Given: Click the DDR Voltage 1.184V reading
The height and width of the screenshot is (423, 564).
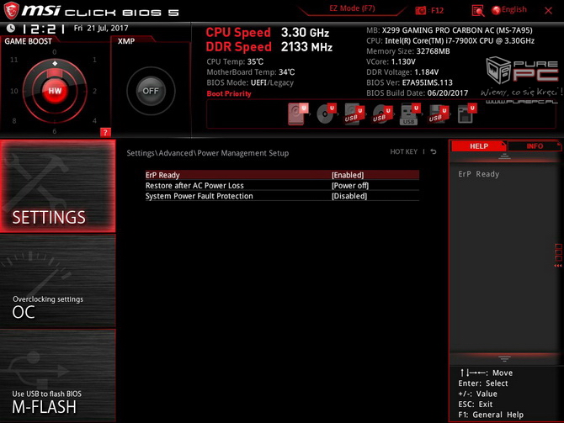Looking at the screenshot, I should tap(402, 71).
